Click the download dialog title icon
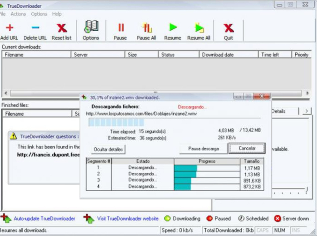The image size is (317, 236). [84, 97]
